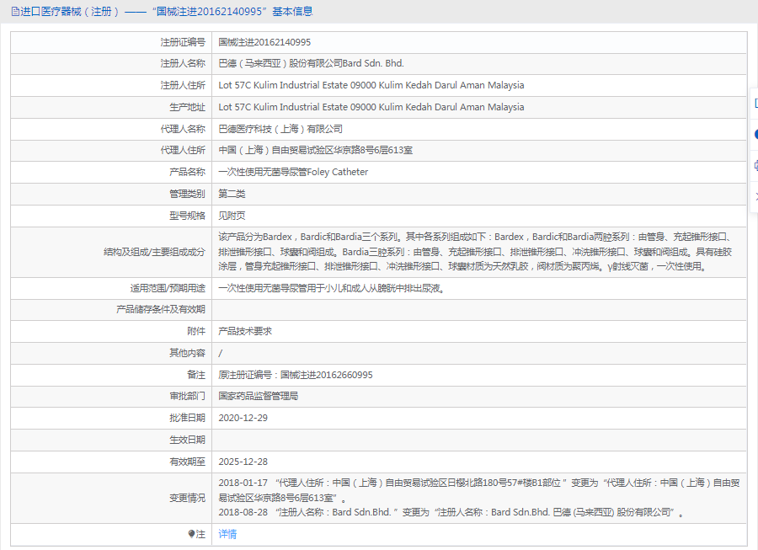The image size is (758, 550).
Task: Select the product name 一次性使用无菌导尿管Foley Catheter
Action: [293, 172]
